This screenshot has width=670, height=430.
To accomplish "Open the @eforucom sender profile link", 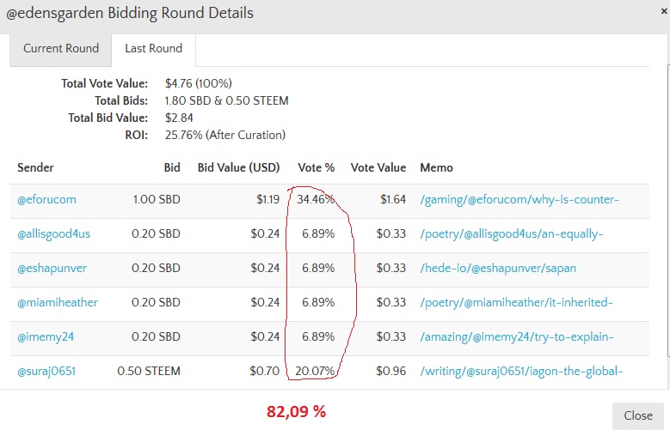I will click(46, 200).
